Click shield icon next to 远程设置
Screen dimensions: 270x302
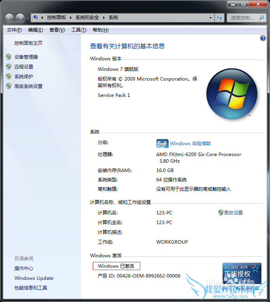point(9,67)
